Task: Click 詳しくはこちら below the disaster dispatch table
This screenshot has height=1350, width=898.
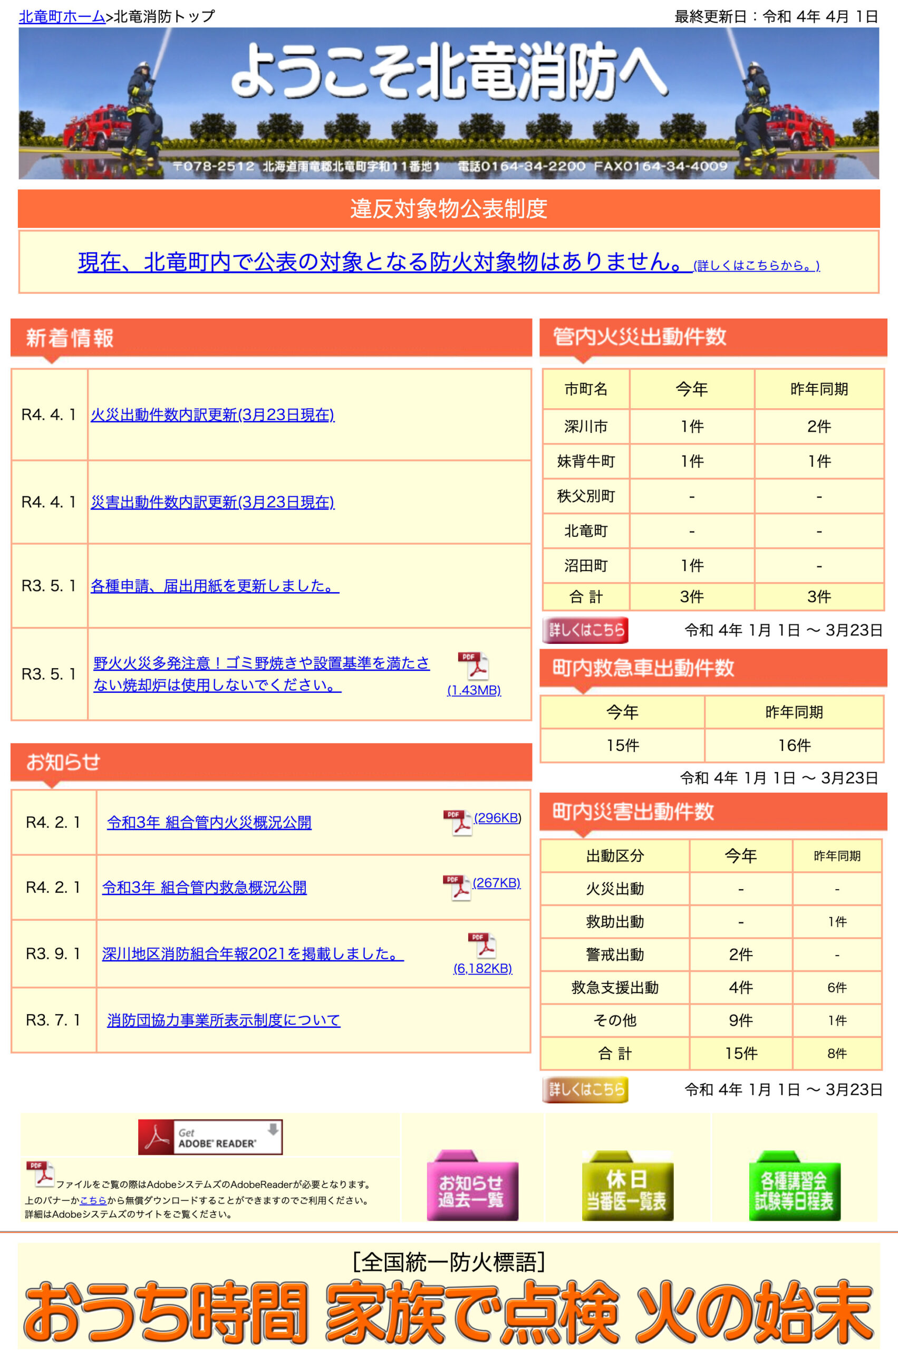Action: (x=585, y=1090)
